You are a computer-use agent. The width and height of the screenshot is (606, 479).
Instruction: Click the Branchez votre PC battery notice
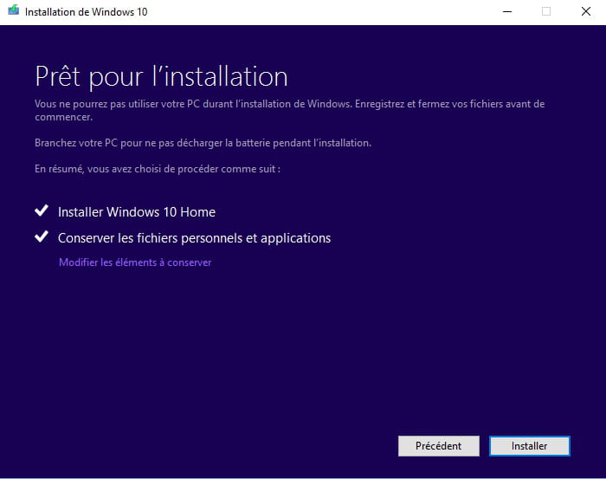point(203,143)
